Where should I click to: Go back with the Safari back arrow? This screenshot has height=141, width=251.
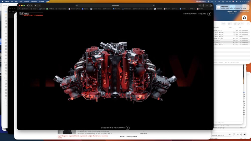(x=36, y=5)
